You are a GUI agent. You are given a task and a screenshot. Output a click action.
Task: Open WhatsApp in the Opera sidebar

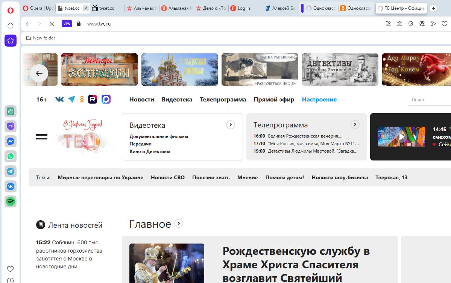(11, 156)
